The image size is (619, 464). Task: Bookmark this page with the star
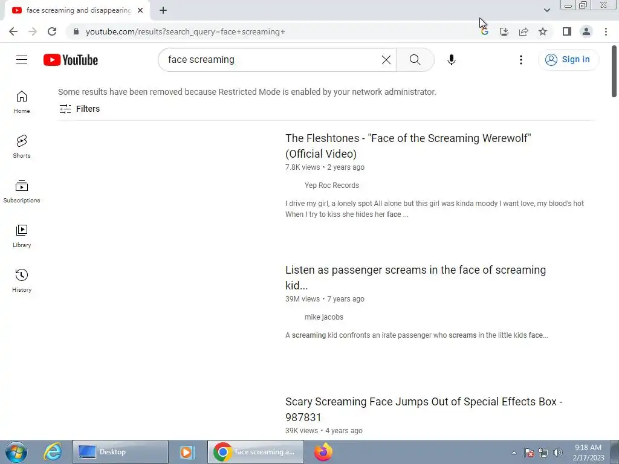(543, 31)
